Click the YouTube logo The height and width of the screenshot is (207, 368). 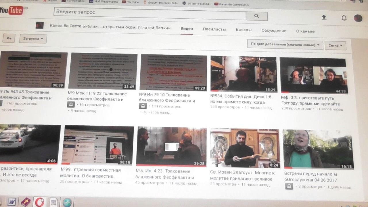pos(11,11)
